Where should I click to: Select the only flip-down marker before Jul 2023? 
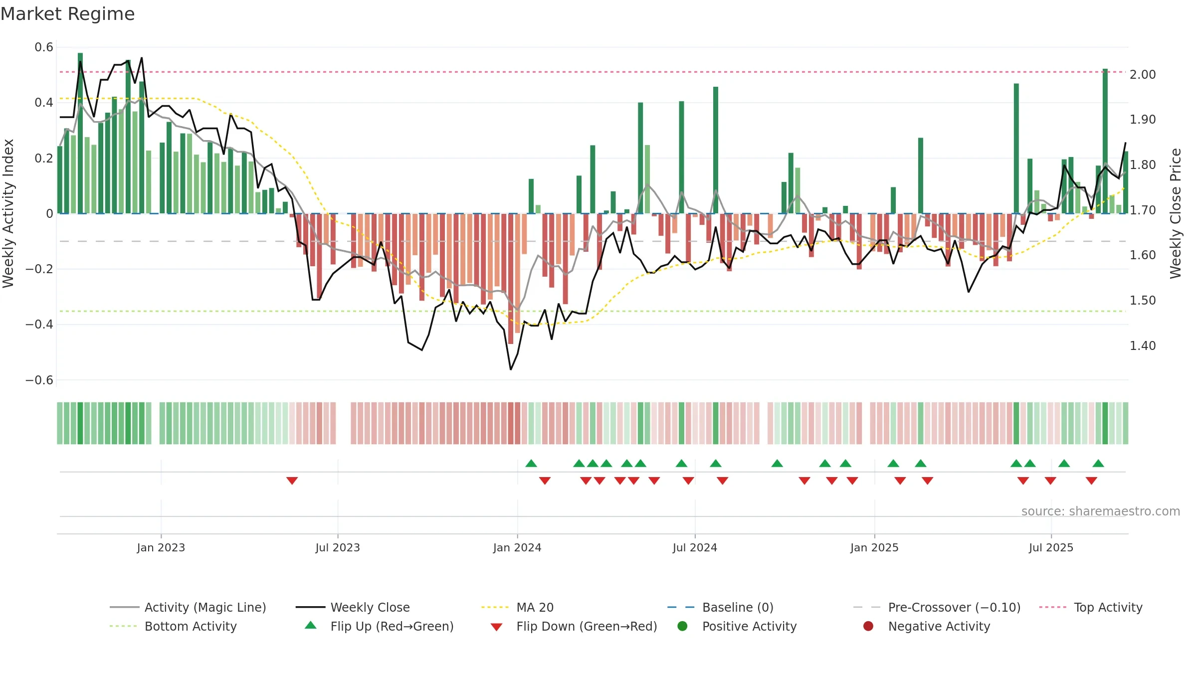coord(292,481)
